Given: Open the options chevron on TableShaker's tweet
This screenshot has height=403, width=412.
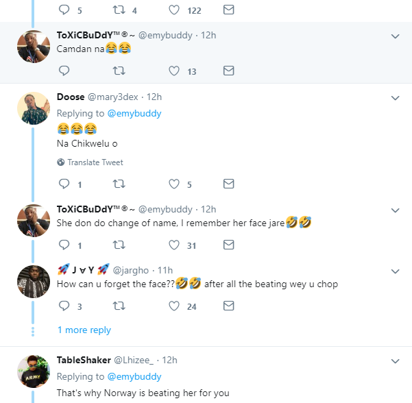Looking at the screenshot, I should tap(395, 361).
